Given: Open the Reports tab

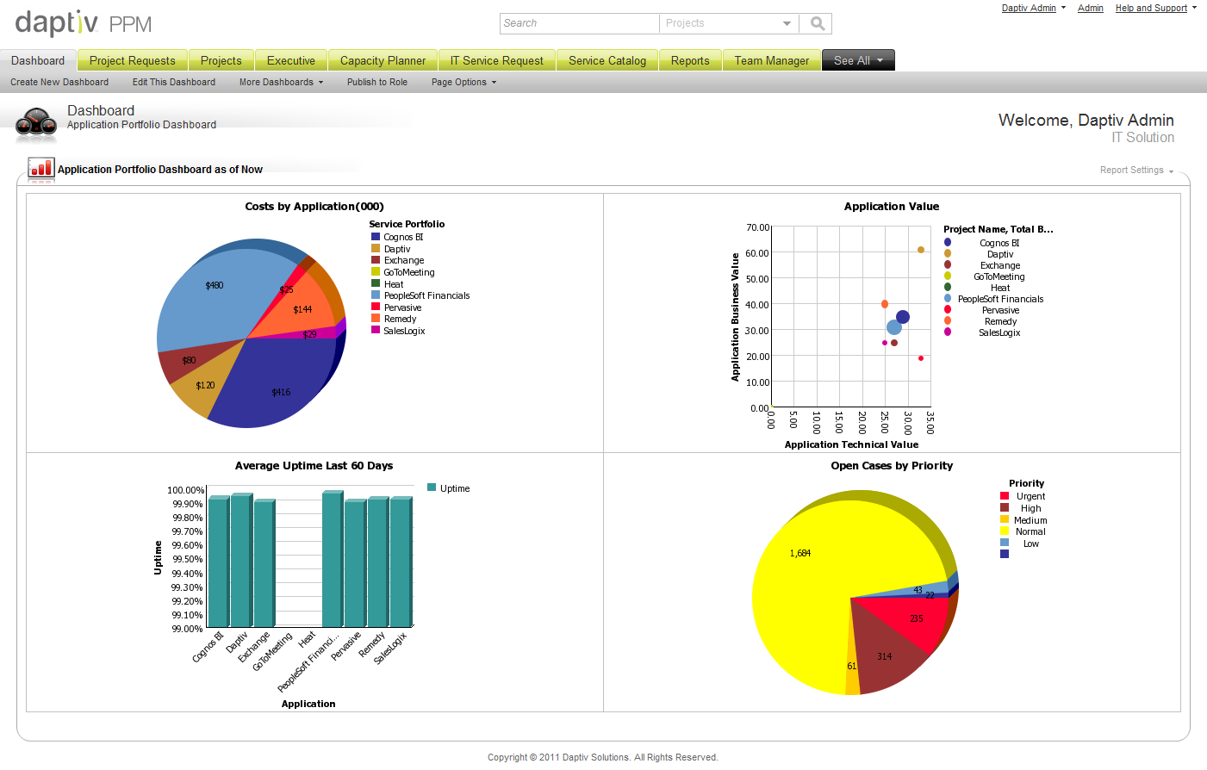Looking at the screenshot, I should click(x=690, y=60).
